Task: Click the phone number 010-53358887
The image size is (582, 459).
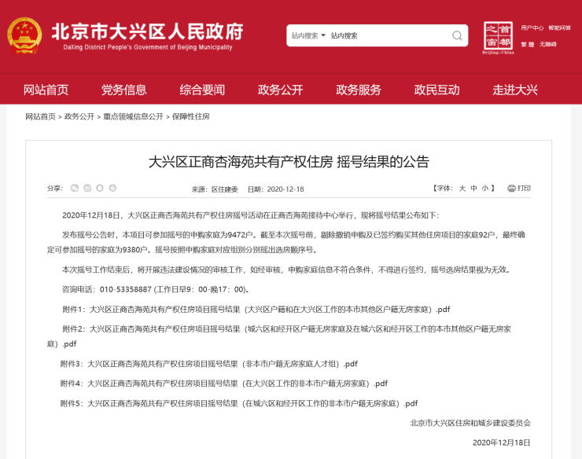Action: tap(126, 289)
